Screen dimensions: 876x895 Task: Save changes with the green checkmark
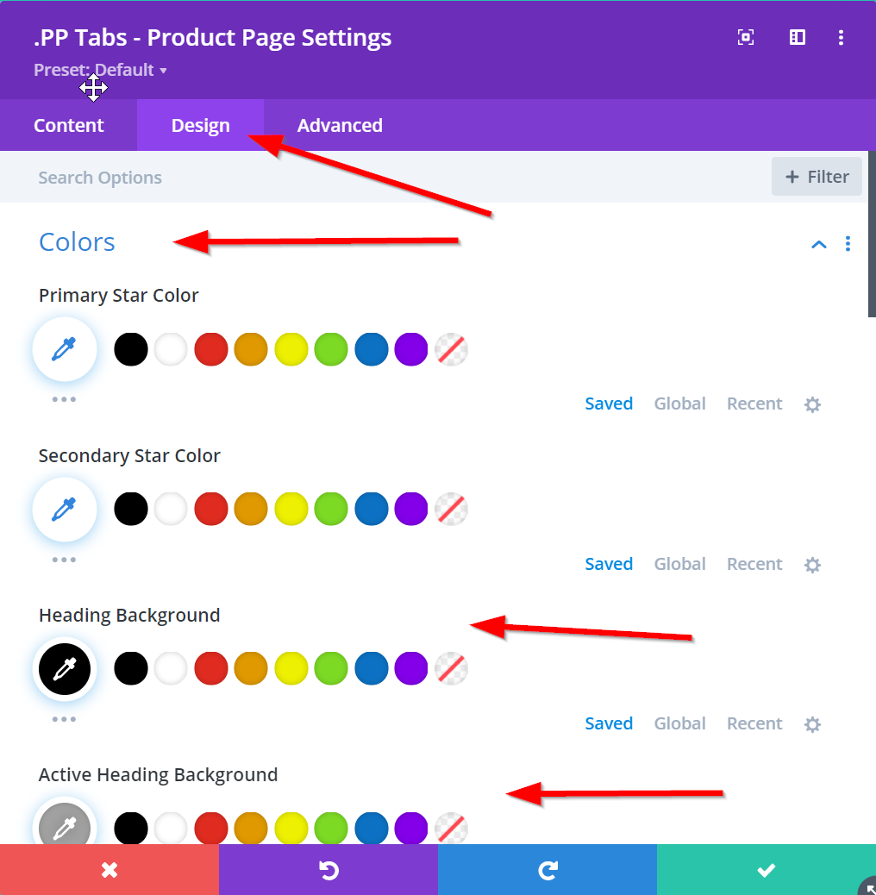(766, 870)
